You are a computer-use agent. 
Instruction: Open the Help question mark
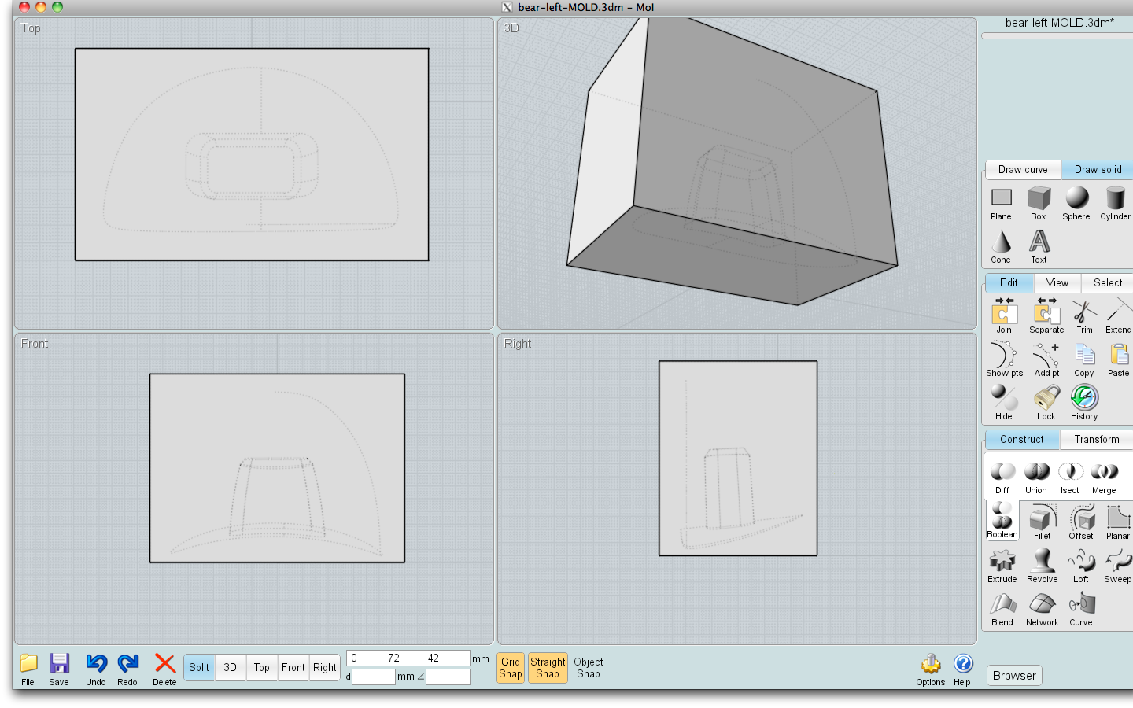point(963,669)
